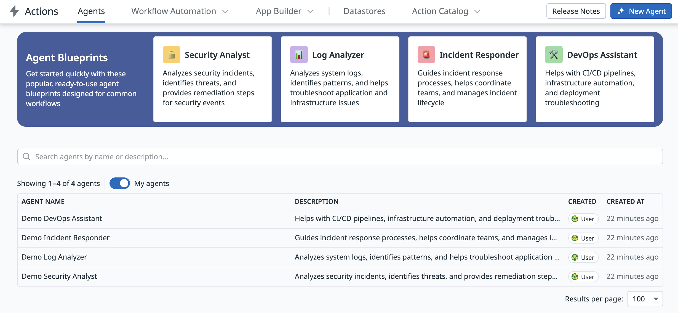Open the Action Catalog dropdown
Image resolution: width=678 pixels, height=313 pixels.
coord(446,11)
